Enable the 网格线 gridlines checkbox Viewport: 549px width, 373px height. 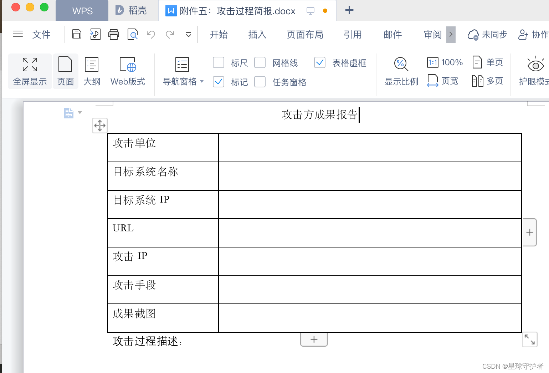(260, 62)
